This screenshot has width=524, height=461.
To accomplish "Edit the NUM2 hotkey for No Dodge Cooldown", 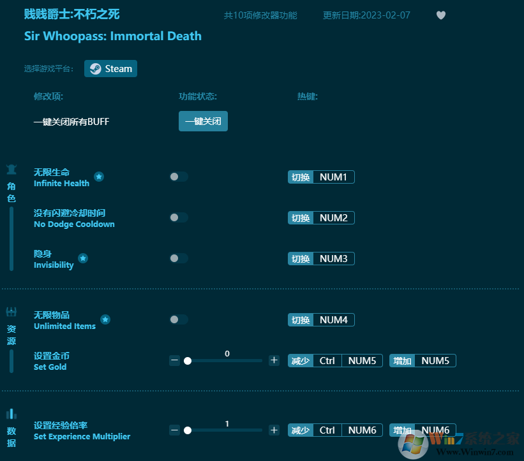I will (334, 217).
